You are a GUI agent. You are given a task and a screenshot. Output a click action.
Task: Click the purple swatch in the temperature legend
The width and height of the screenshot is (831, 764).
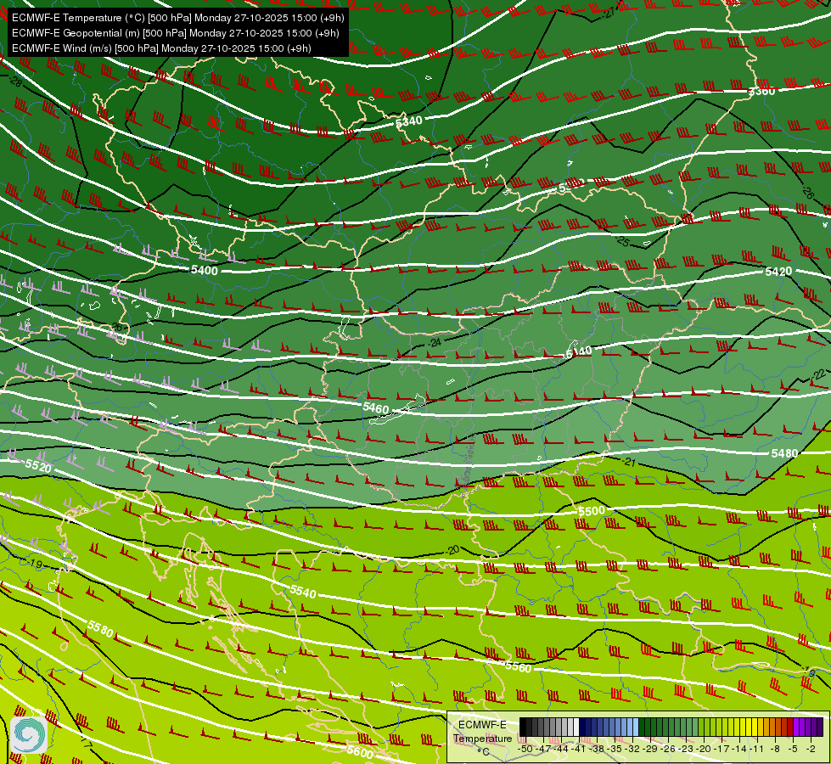(x=796, y=727)
